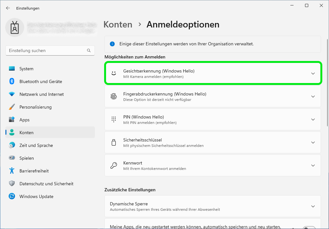Expand Gesichtserkennung (Windows Hello) section
The width and height of the screenshot is (329, 229).
point(313,73)
